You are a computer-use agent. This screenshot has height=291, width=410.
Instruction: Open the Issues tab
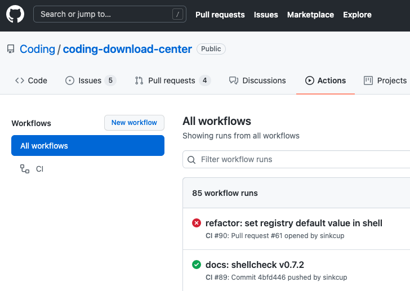click(90, 80)
